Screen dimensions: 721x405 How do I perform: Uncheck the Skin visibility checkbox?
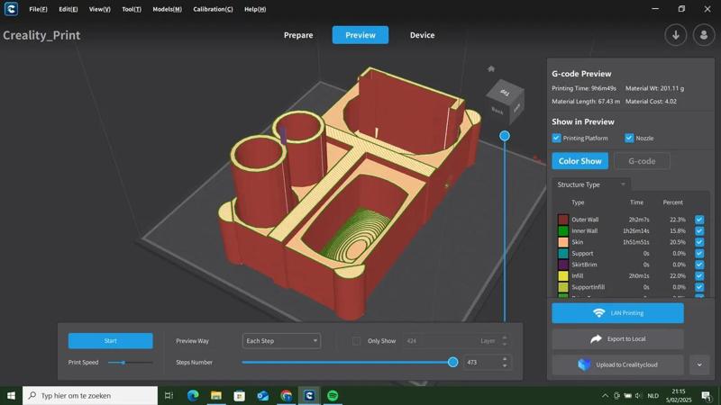click(x=699, y=242)
